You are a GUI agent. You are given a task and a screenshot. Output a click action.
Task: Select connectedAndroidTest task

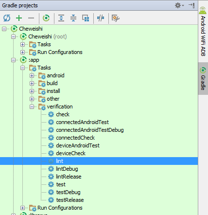(x=83, y=122)
